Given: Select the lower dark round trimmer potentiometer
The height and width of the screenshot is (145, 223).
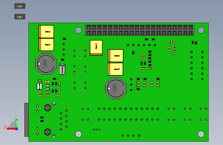Looking at the screenshot, I should coord(48,132).
